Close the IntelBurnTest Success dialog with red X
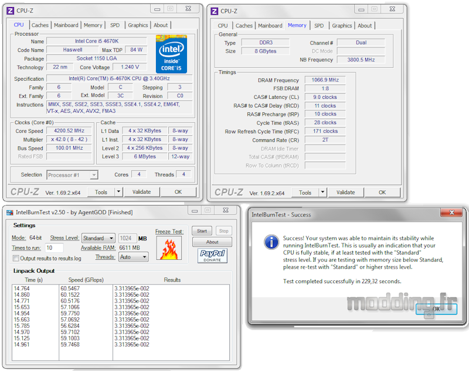The height and width of the screenshot is (371, 469). [x=451, y=212]
